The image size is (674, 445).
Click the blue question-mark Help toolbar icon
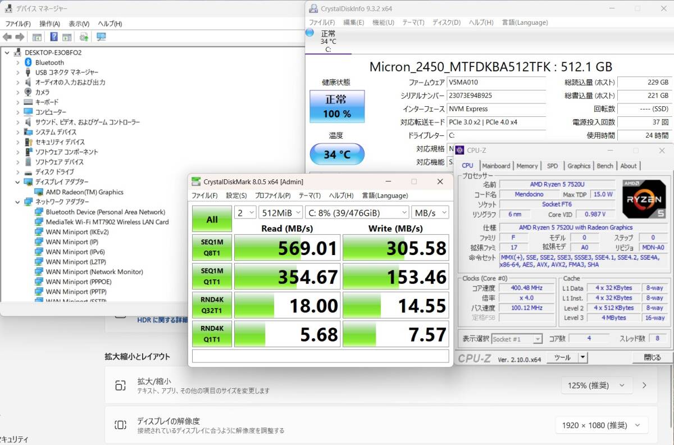(x=54, y=37)
